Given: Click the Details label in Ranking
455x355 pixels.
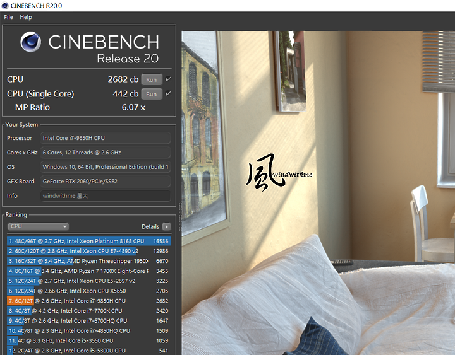Looking at the screenshot, I should pyautogui.click(x=150, y=227).
